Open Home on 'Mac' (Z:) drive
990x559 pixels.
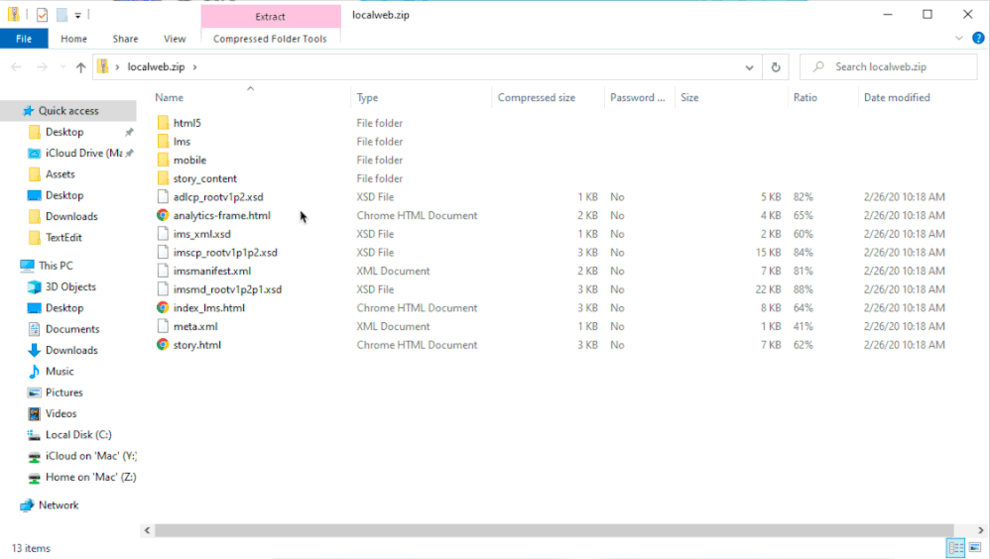pyautogui.click(x=90, y=477)
